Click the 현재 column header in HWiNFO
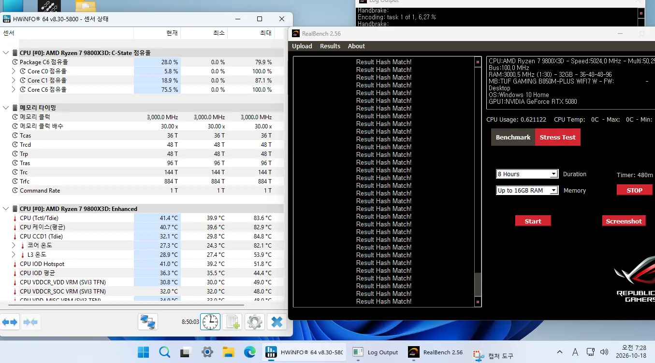The width and height of the screenshot is (655, 363). 157,33
